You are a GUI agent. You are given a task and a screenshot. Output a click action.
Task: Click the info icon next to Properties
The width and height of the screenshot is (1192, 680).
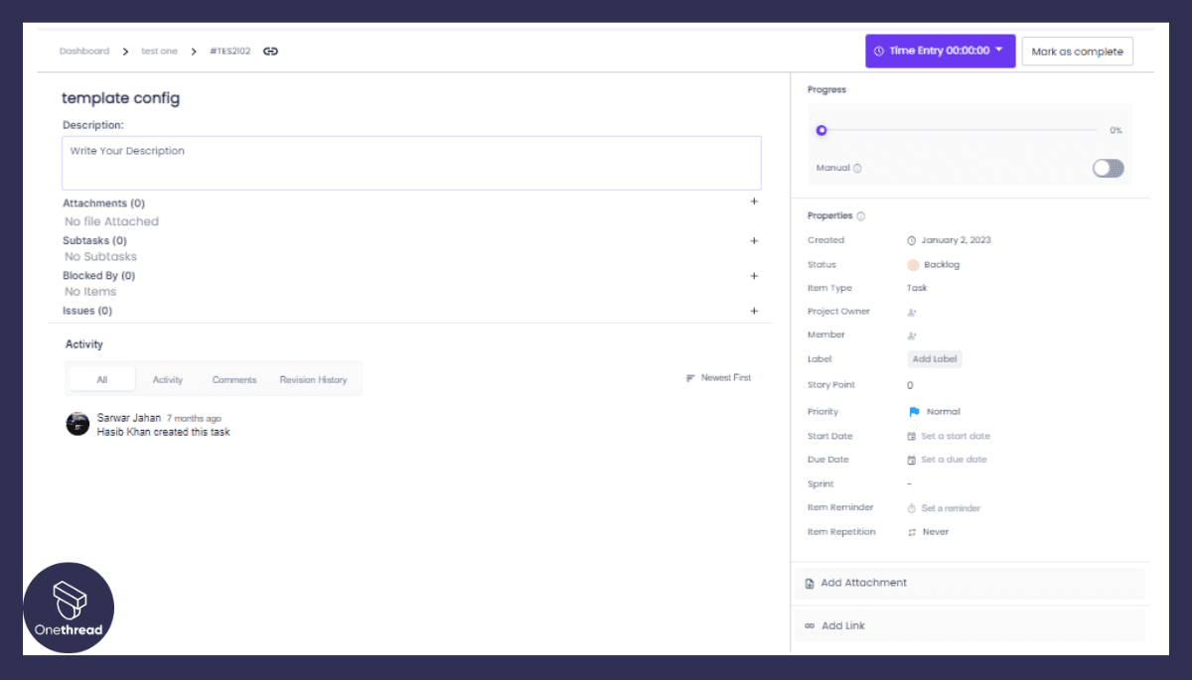point(861,216)
